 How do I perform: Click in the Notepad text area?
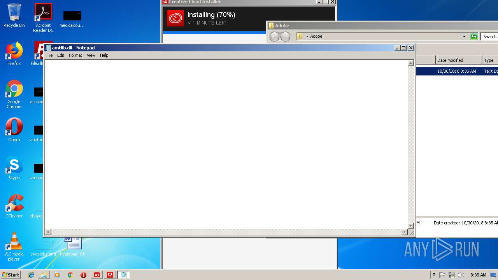pos(226,144)
